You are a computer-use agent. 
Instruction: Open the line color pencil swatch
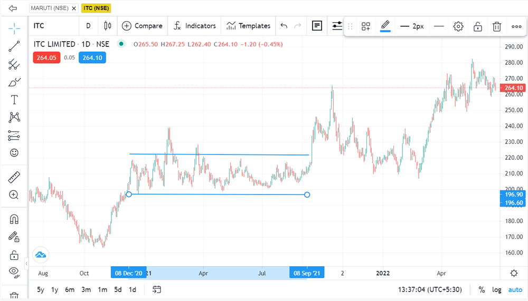coord(385,26)
